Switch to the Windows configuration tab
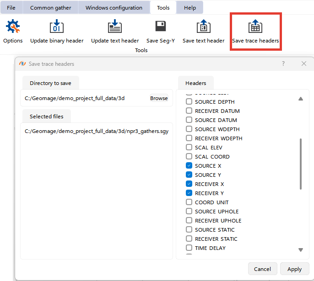 (x=114, y=8)
